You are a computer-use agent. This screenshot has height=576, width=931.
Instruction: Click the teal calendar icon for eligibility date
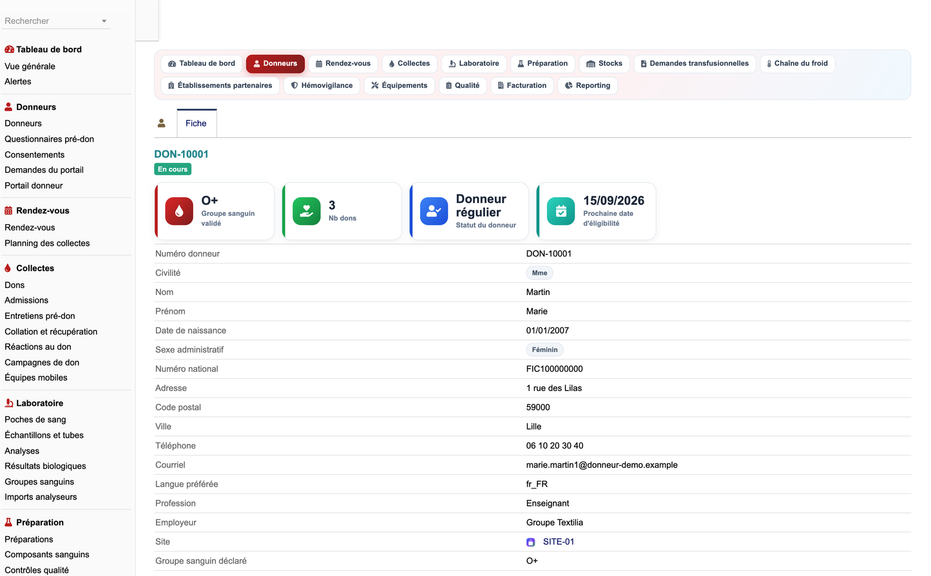tap(561, 211)
